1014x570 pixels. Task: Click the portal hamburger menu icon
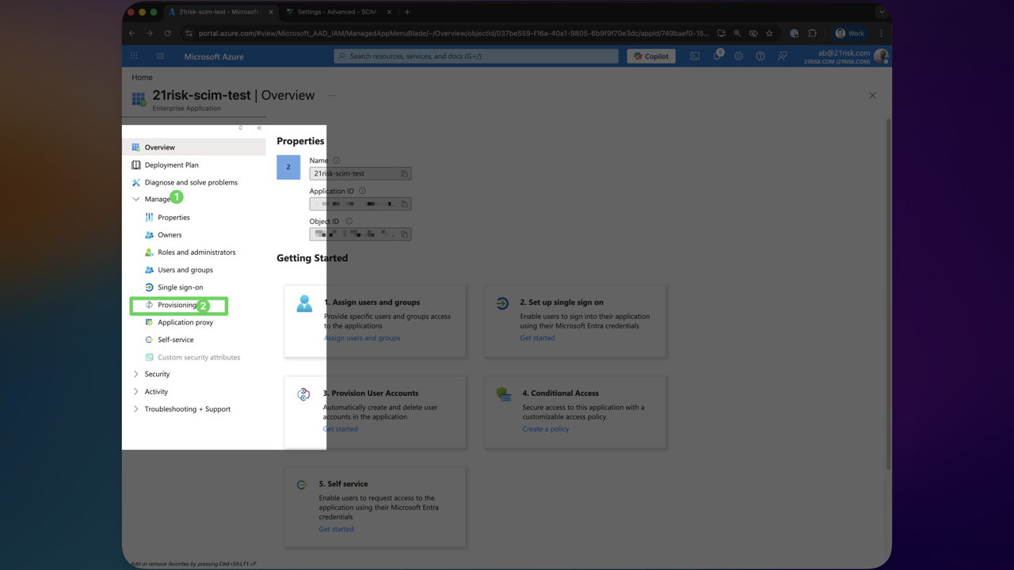coord(159,55)
